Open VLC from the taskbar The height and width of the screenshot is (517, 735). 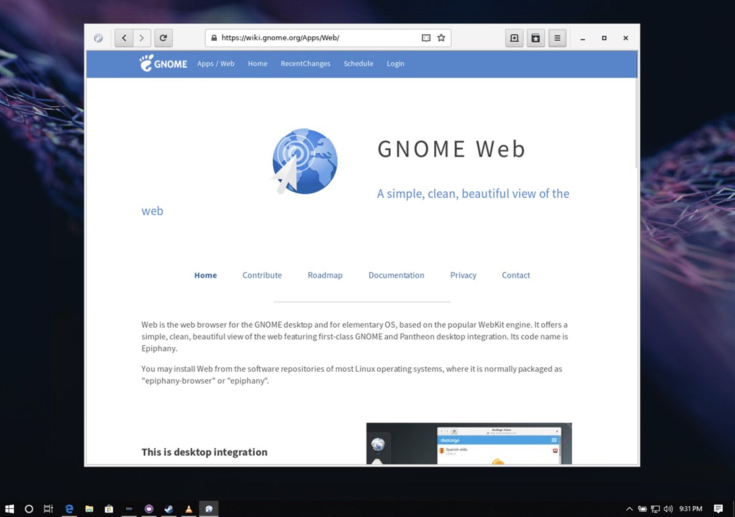(x=189, y=508)
